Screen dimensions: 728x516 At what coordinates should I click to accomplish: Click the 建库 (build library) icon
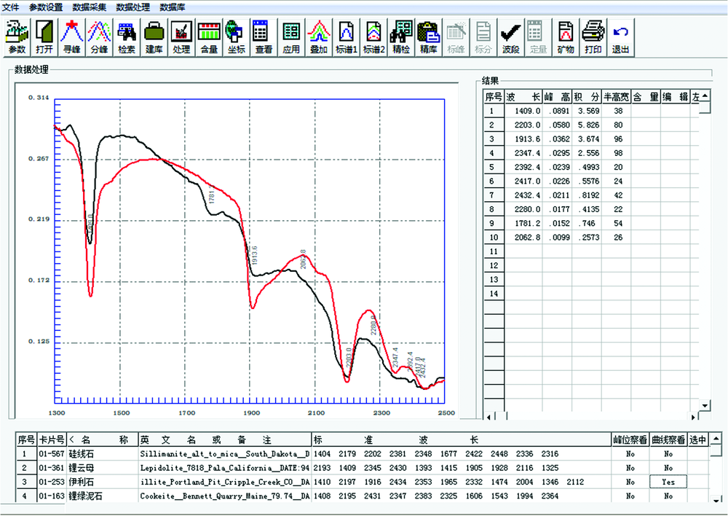(x=154, y=36)
